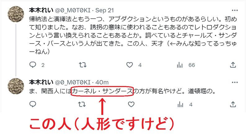Viewport: 248px width, 137px height.
Task: Share the second tweet via upload icon
Action: pos(233,104)
